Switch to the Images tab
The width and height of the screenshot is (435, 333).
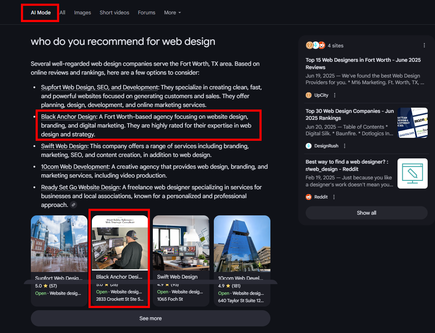[82, 12]
